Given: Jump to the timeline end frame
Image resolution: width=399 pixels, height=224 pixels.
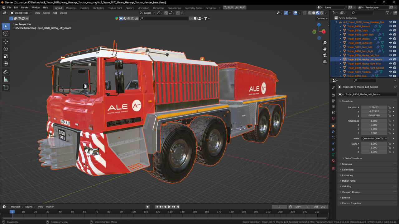Looking at the screenshot, I should (178, 207).
